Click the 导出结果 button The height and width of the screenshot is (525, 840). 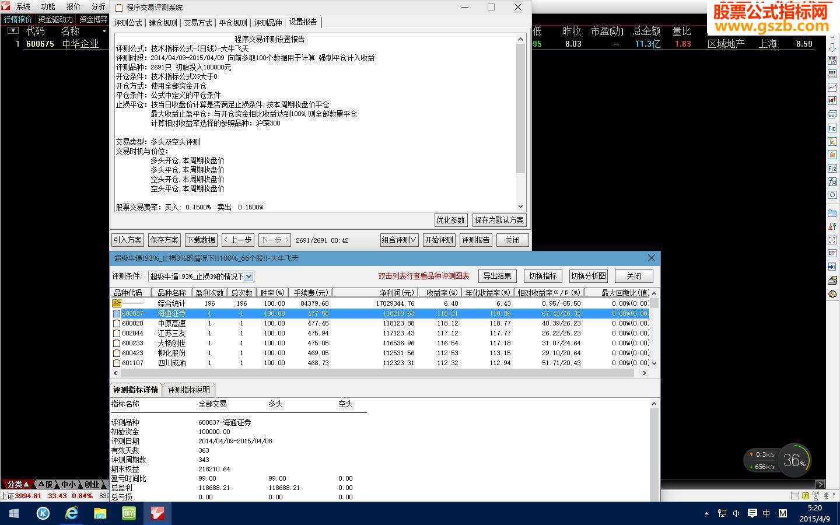click(497, 276)
